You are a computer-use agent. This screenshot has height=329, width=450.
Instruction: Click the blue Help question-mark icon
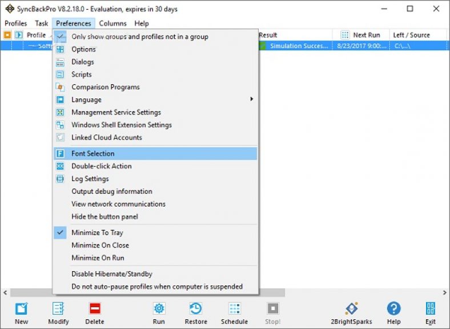click(394, 309)
